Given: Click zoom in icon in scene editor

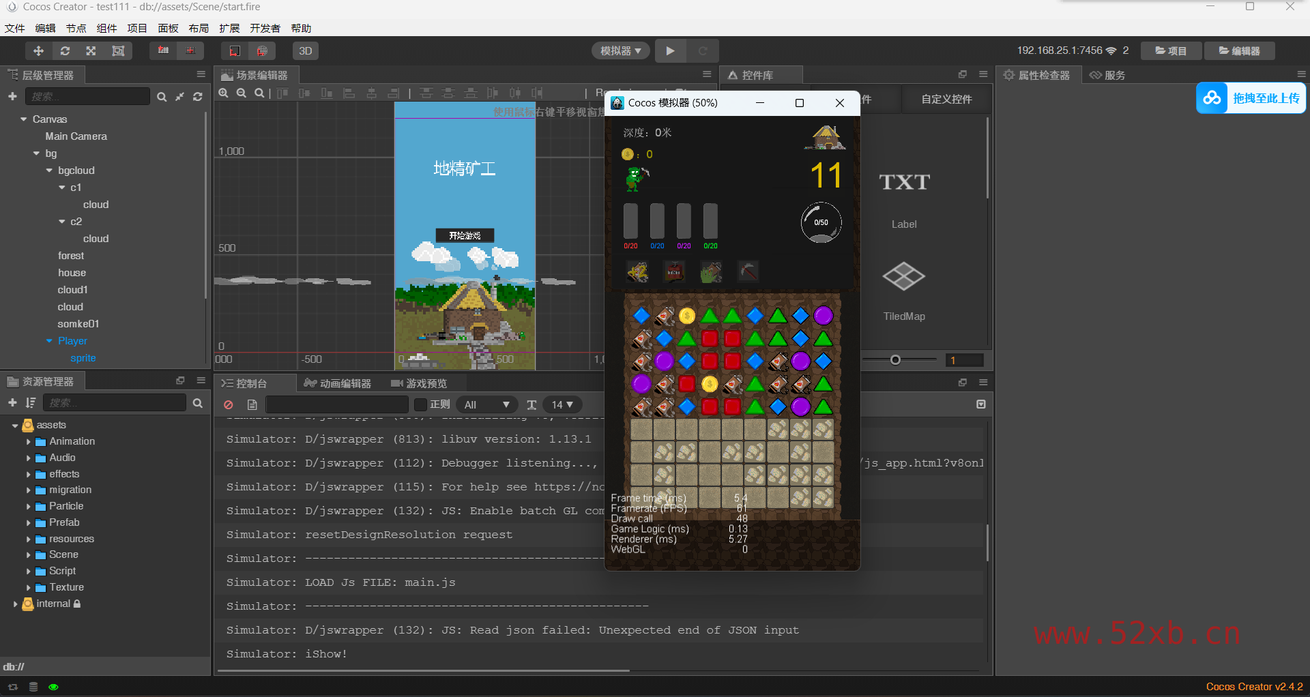Looking at the screenshot, I should (x=224, y=93).
